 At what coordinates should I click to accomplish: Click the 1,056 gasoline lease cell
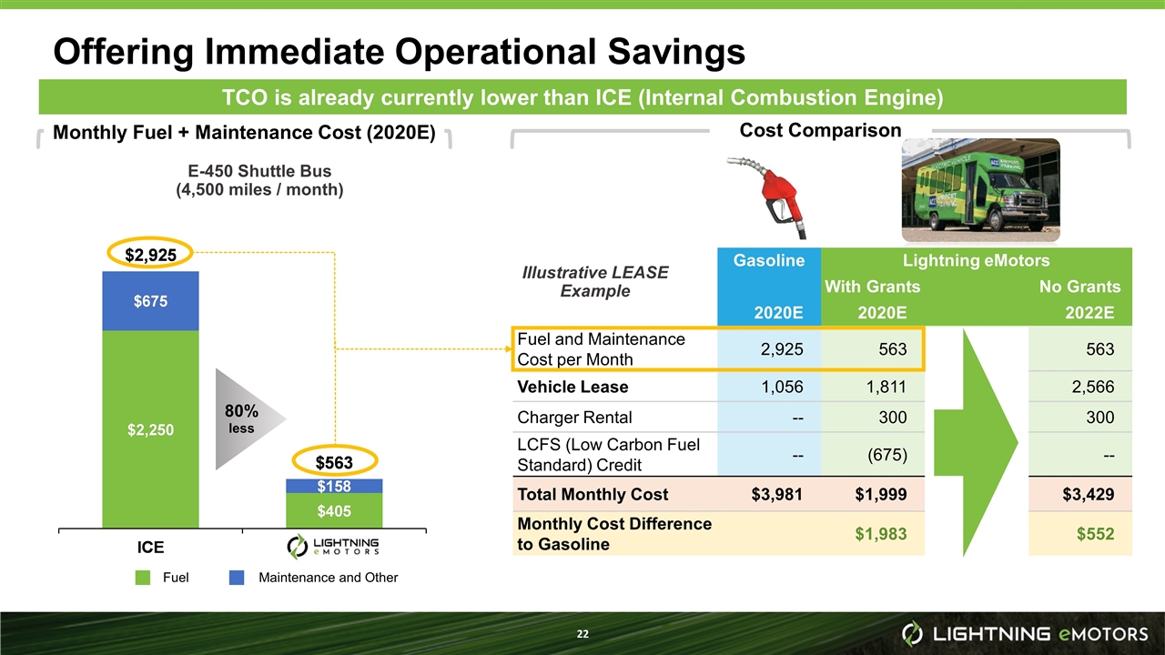tap(781, 387)
